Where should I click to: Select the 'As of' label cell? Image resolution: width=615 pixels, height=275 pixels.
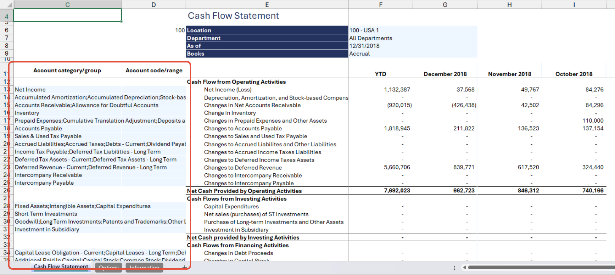[x=267, y=46]
